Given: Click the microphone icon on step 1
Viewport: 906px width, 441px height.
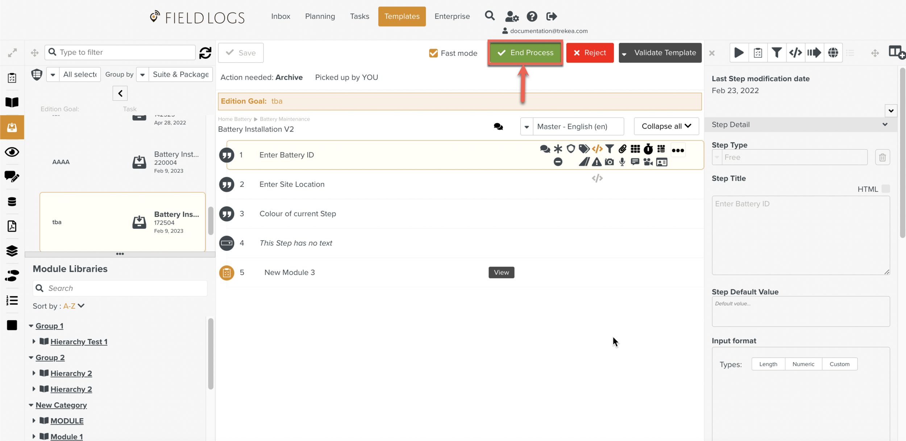Looking at the screenshot, I should pos(622,162).
